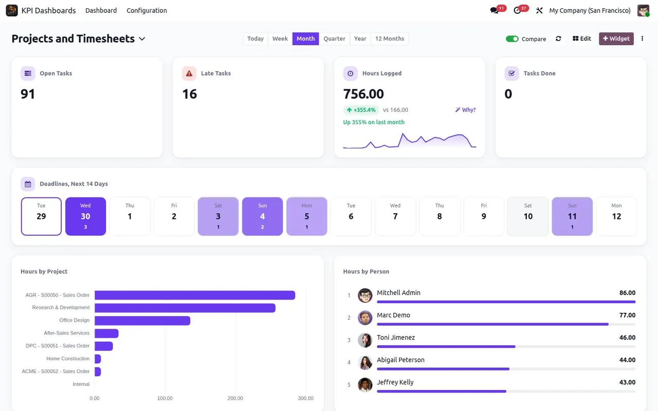Click the Why? link on Hours Logged
658x411 pixels.
pos(466,110)
